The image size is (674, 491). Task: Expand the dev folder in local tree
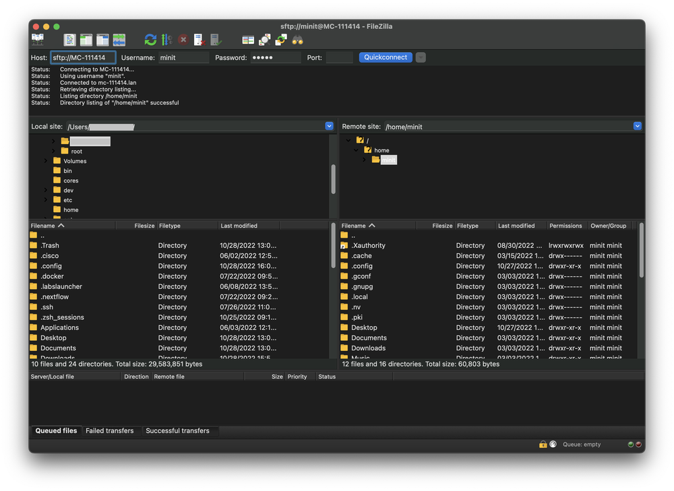[x=46, y=191]
